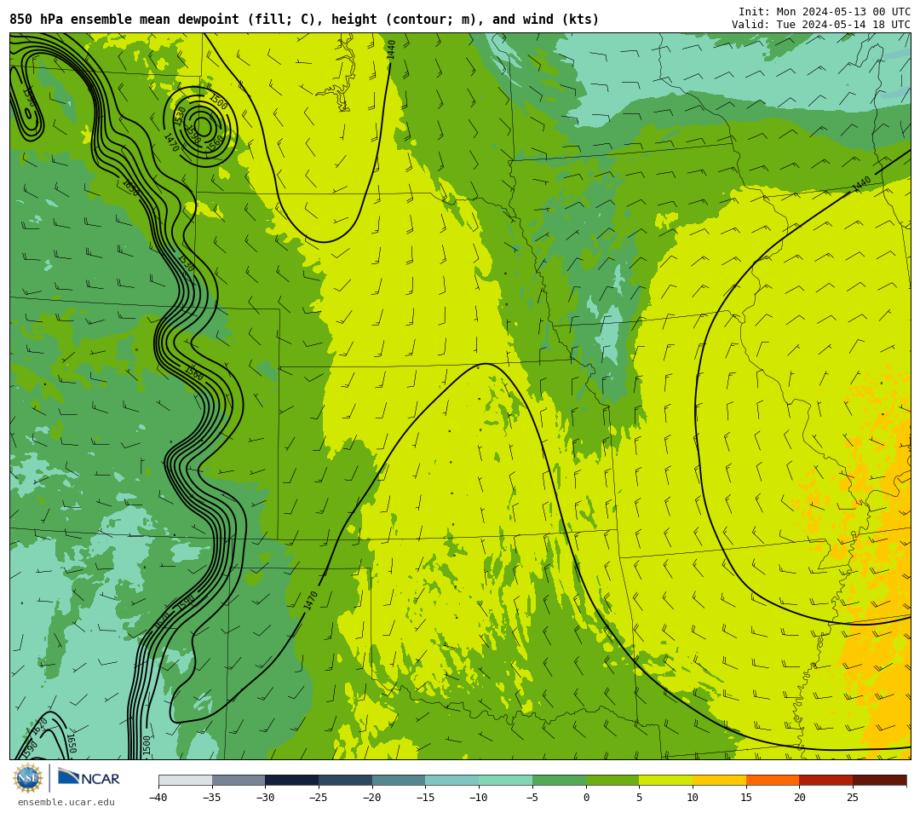The image size is (920, 813).
Task: Pick the slate gray -35 to -30 color swatch
Action: [x=239, y=781]
